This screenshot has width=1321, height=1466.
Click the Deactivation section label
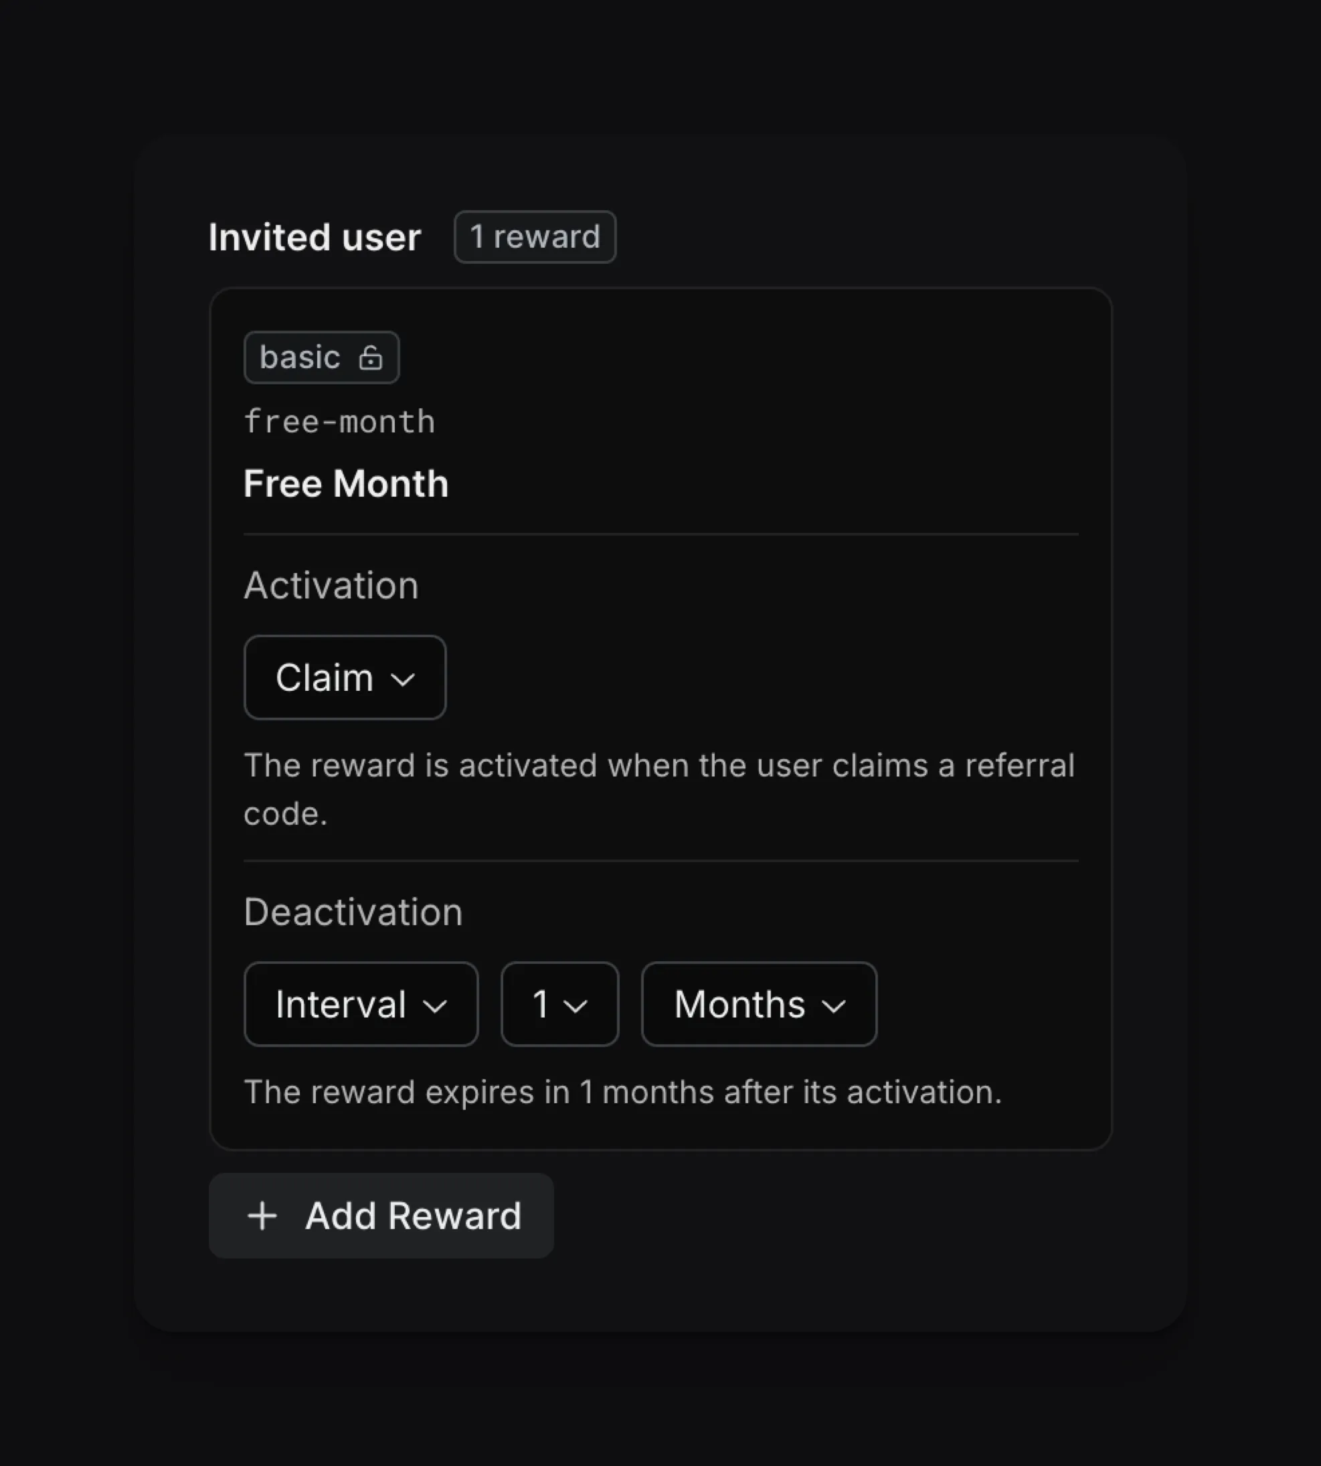click(353, 912)
